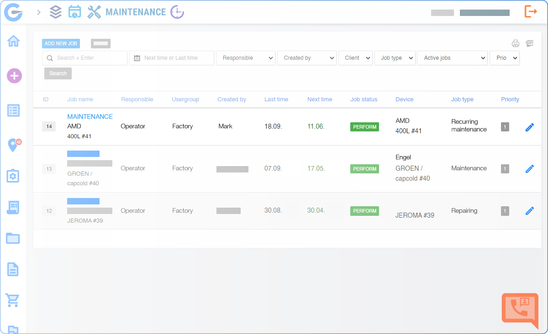Print the job list using the printer icon

(x=516, y=43)
